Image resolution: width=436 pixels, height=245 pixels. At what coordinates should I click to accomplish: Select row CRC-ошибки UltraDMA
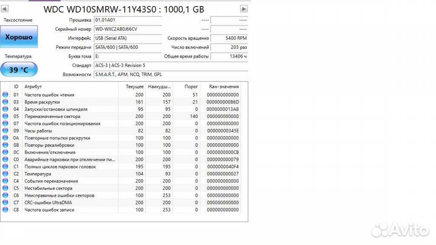tap(121, 203)
